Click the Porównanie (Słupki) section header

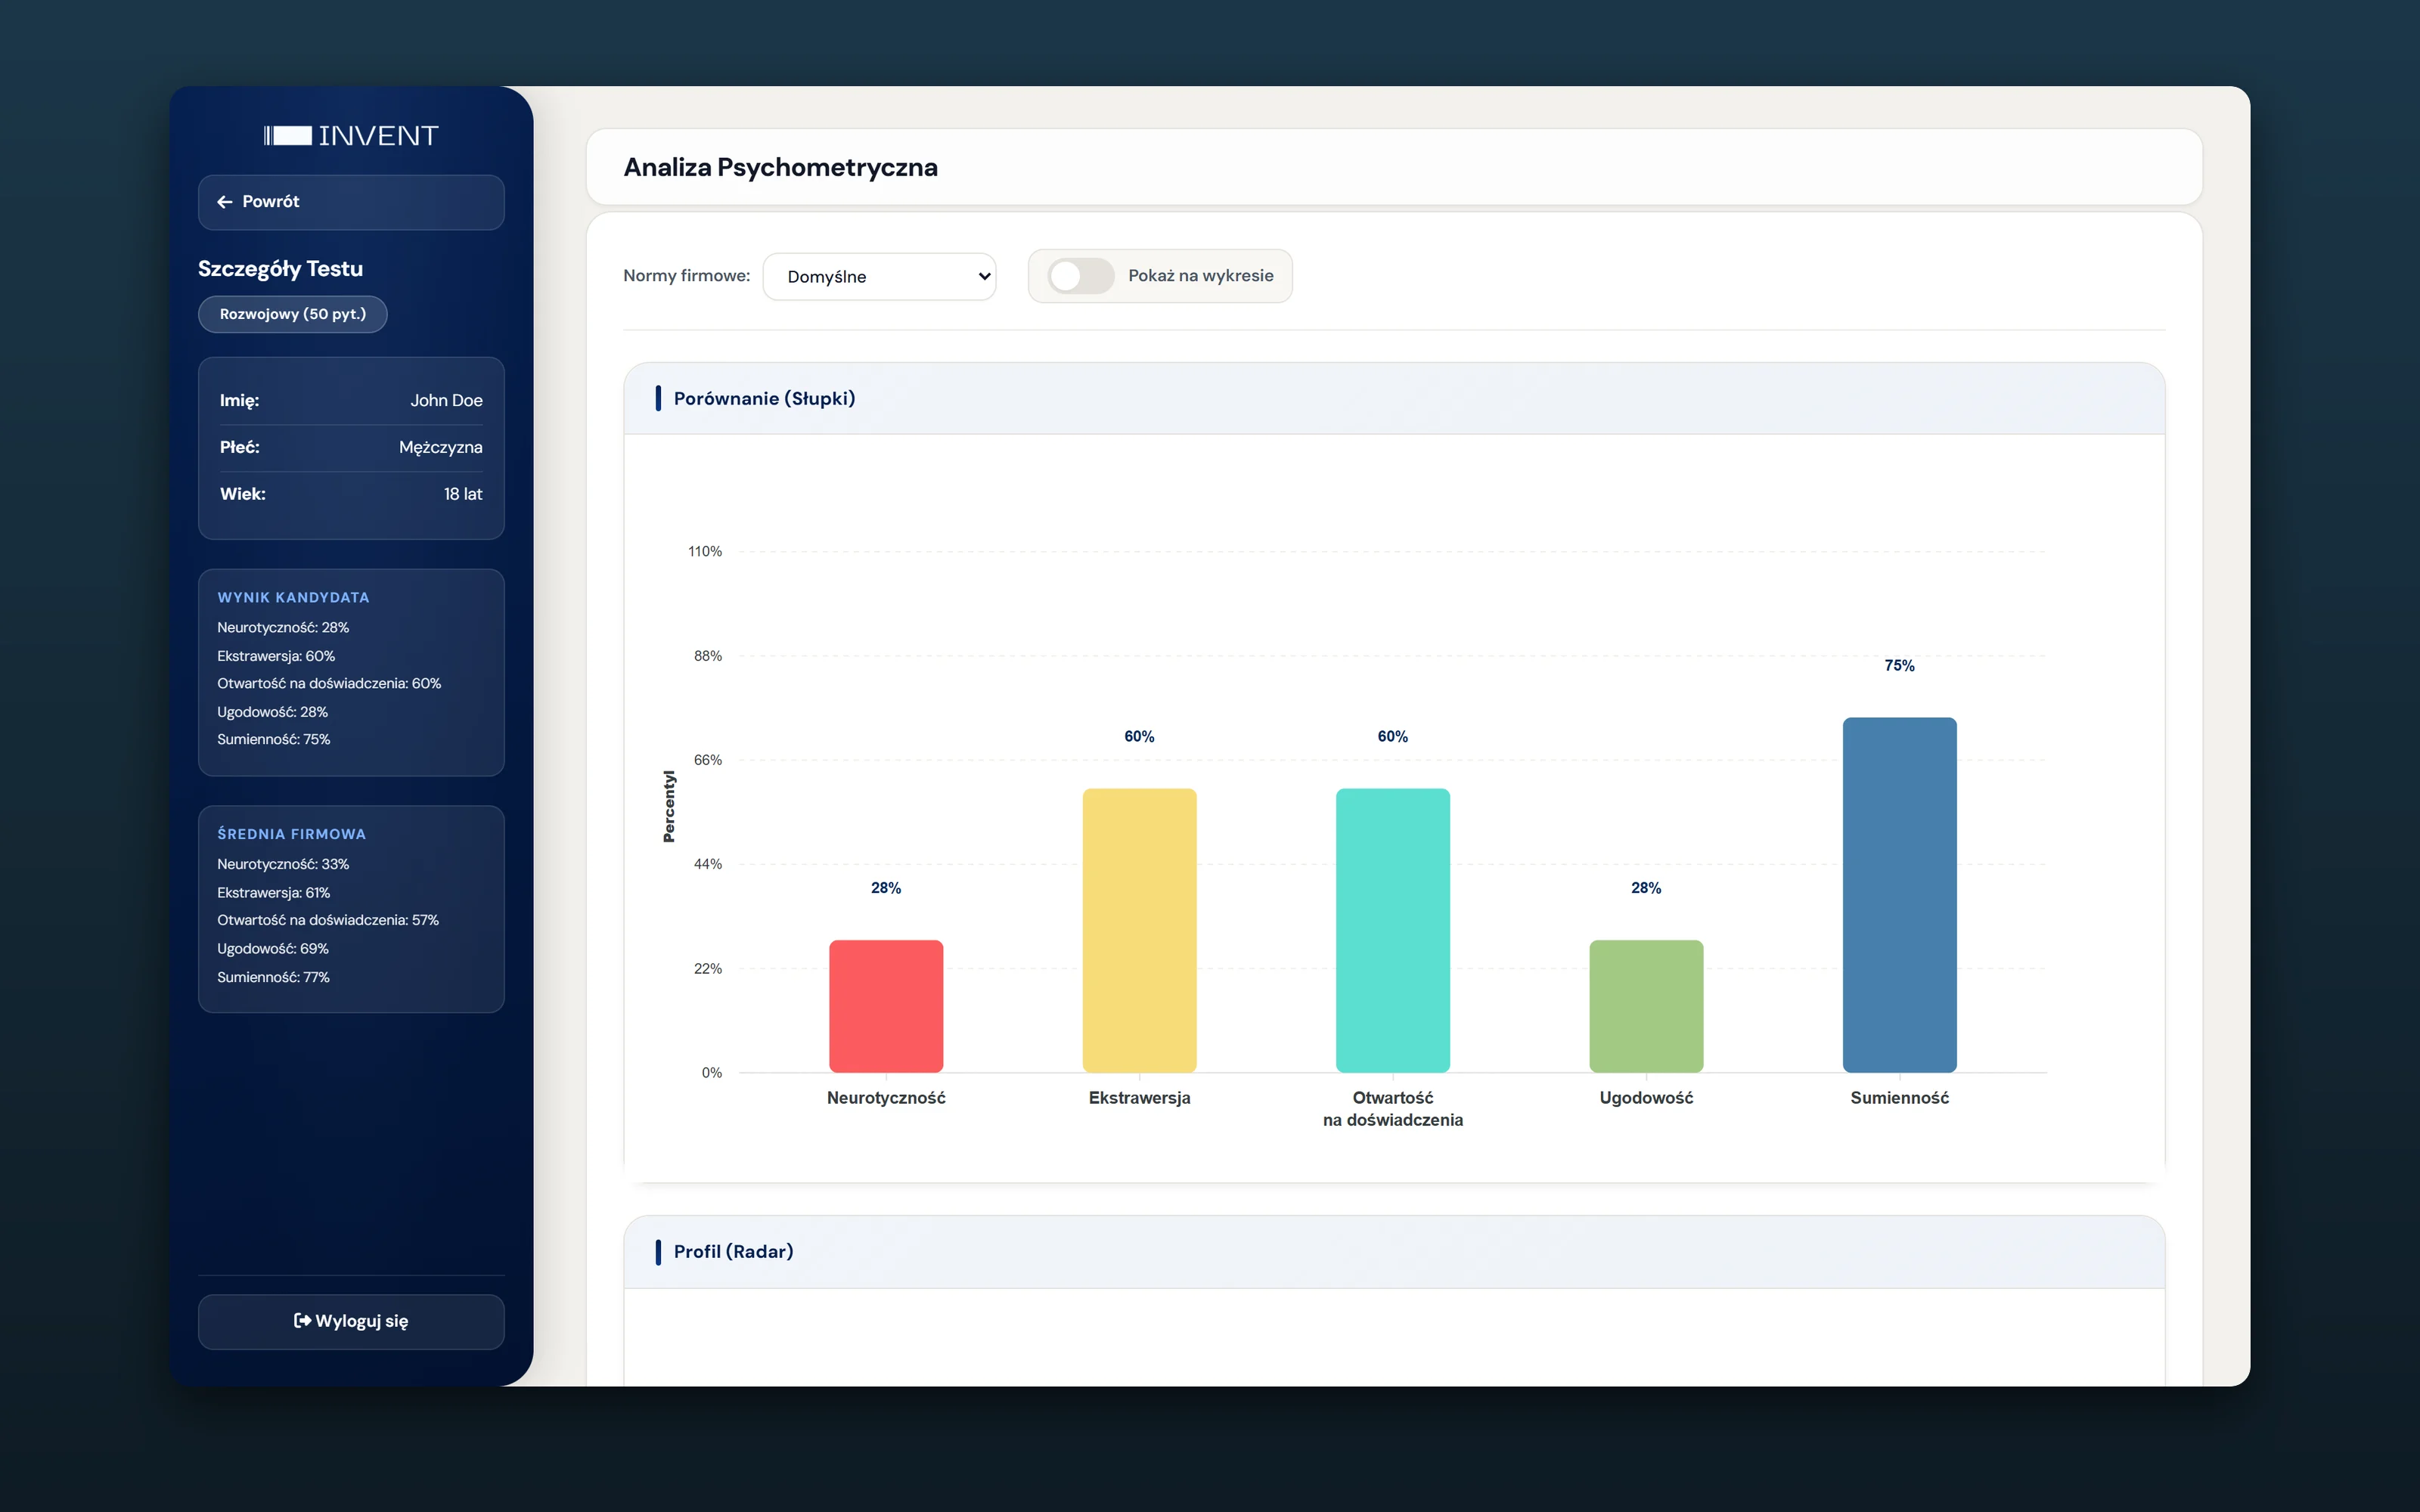(x=1394, y=398)
